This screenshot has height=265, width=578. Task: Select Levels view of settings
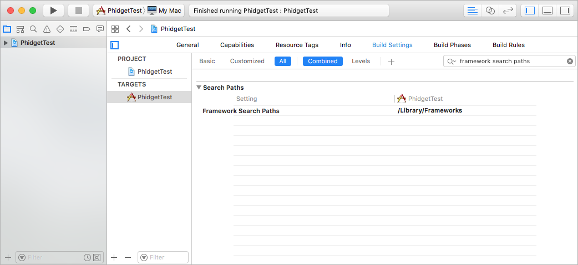click(x=361, y=61)
